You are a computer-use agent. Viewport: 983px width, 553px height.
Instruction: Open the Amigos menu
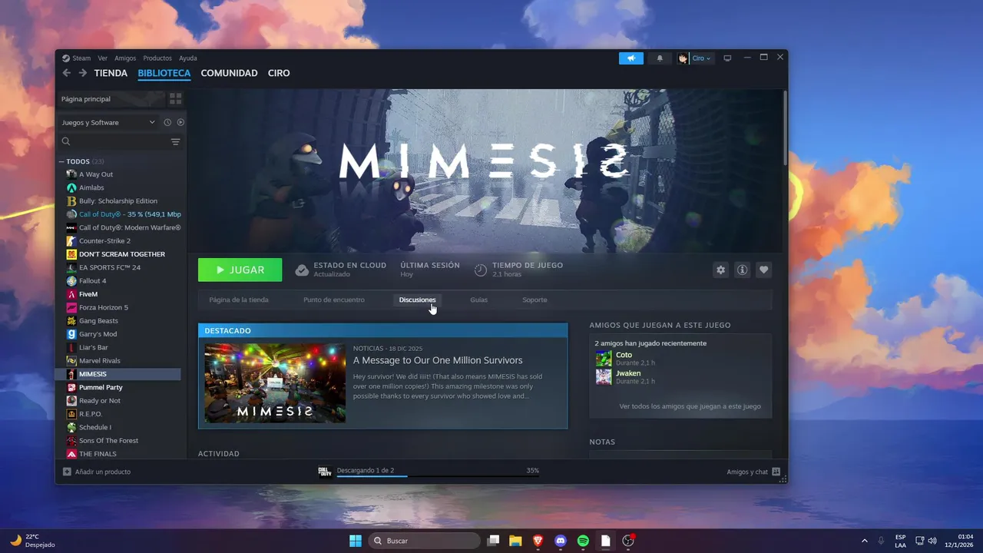tap(125, 58)
